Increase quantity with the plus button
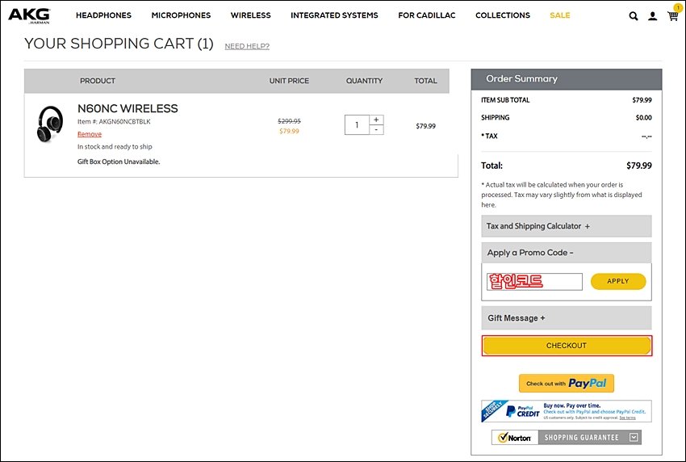This screenshot has height=462, width=686. coord(376,120)
